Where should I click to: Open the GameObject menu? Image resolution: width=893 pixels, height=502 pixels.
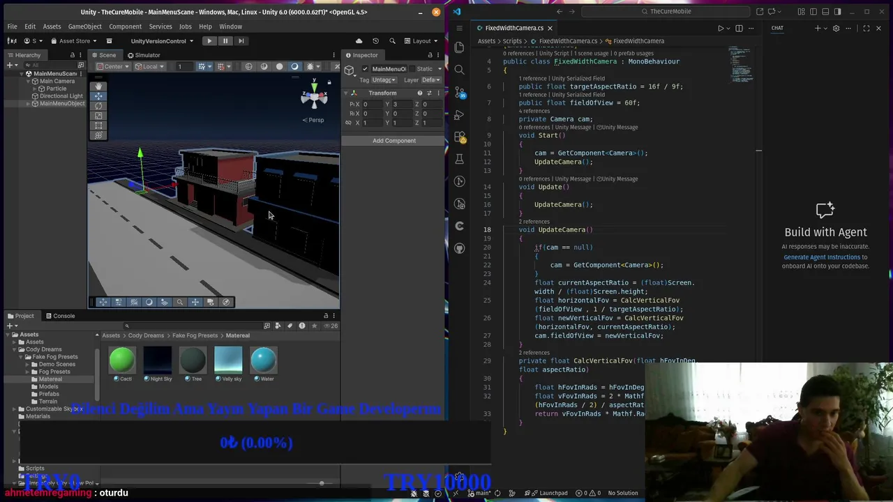(84, 26)
